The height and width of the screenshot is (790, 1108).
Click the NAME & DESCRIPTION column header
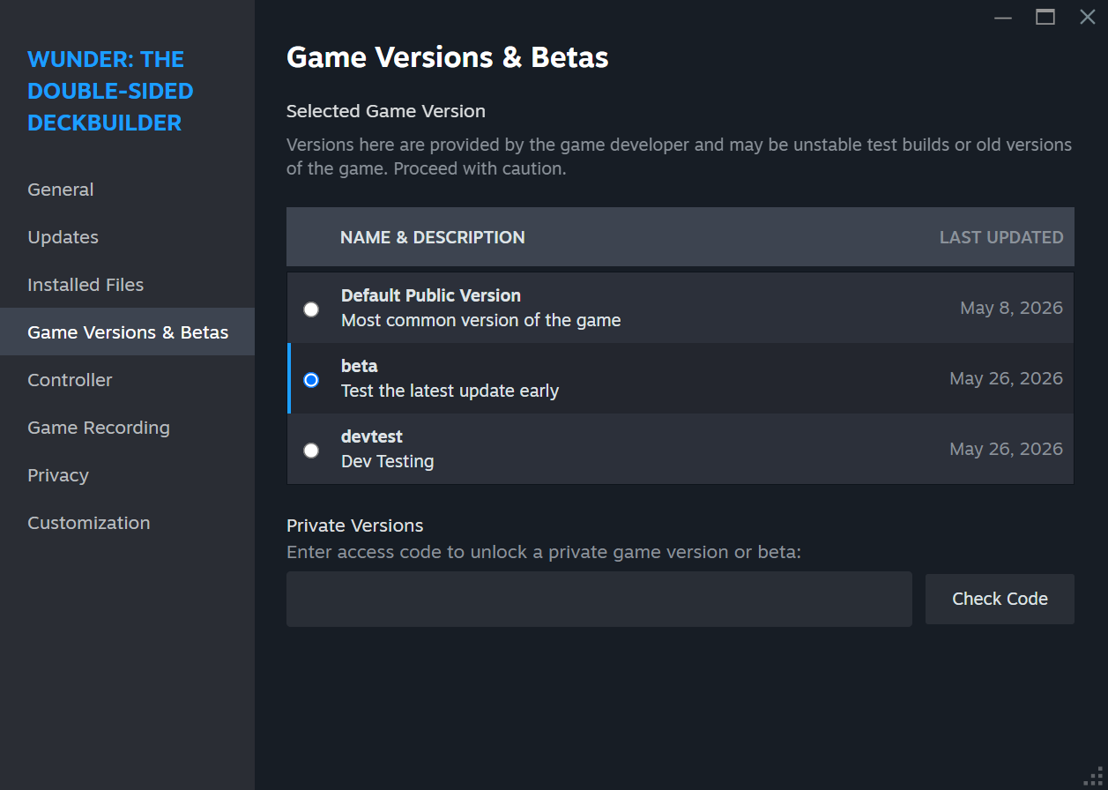tap(433, 237)
